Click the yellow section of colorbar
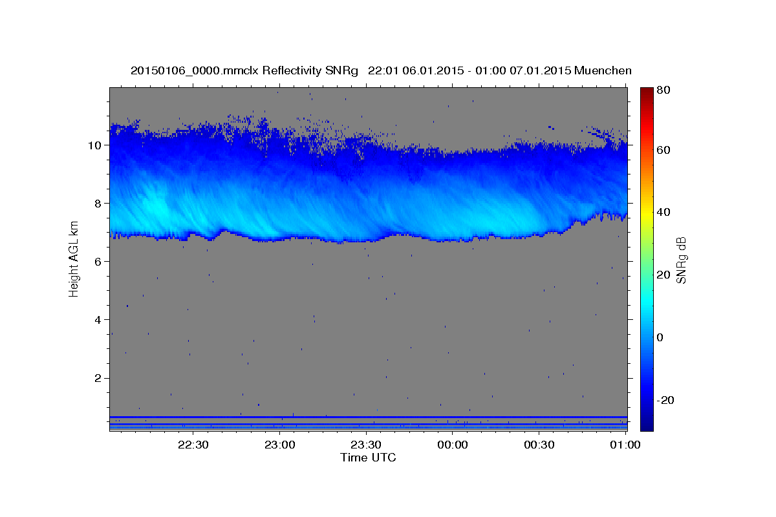Screen dimensions: 776x517 coord(647,213)
